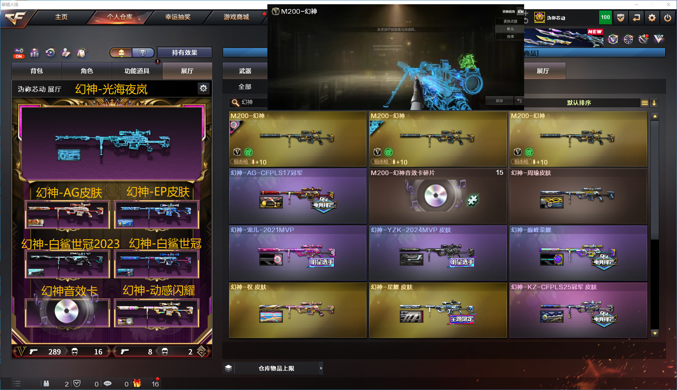
Task: Open the character edit icon
Action: [66, 53]
